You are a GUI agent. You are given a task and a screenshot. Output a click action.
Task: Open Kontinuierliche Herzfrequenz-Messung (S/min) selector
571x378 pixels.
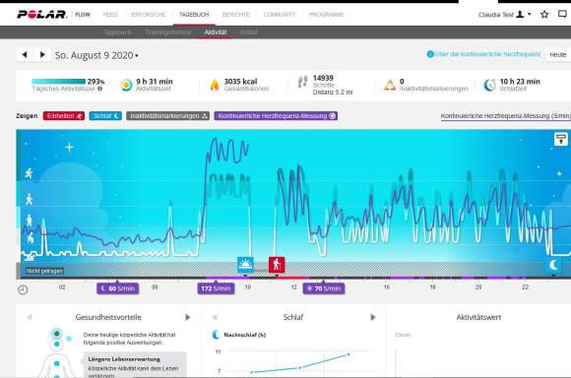click(x=505, y=116)
